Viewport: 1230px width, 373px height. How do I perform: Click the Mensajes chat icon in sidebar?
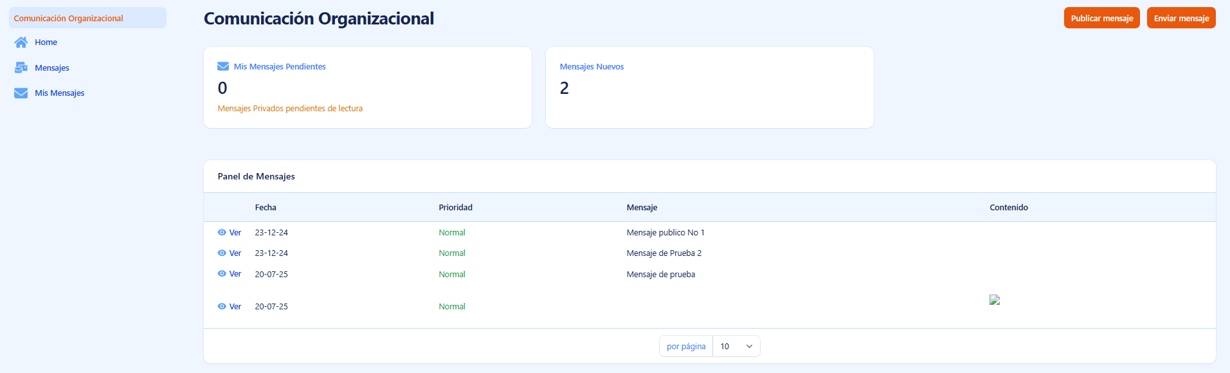click(x=21, y=68)
